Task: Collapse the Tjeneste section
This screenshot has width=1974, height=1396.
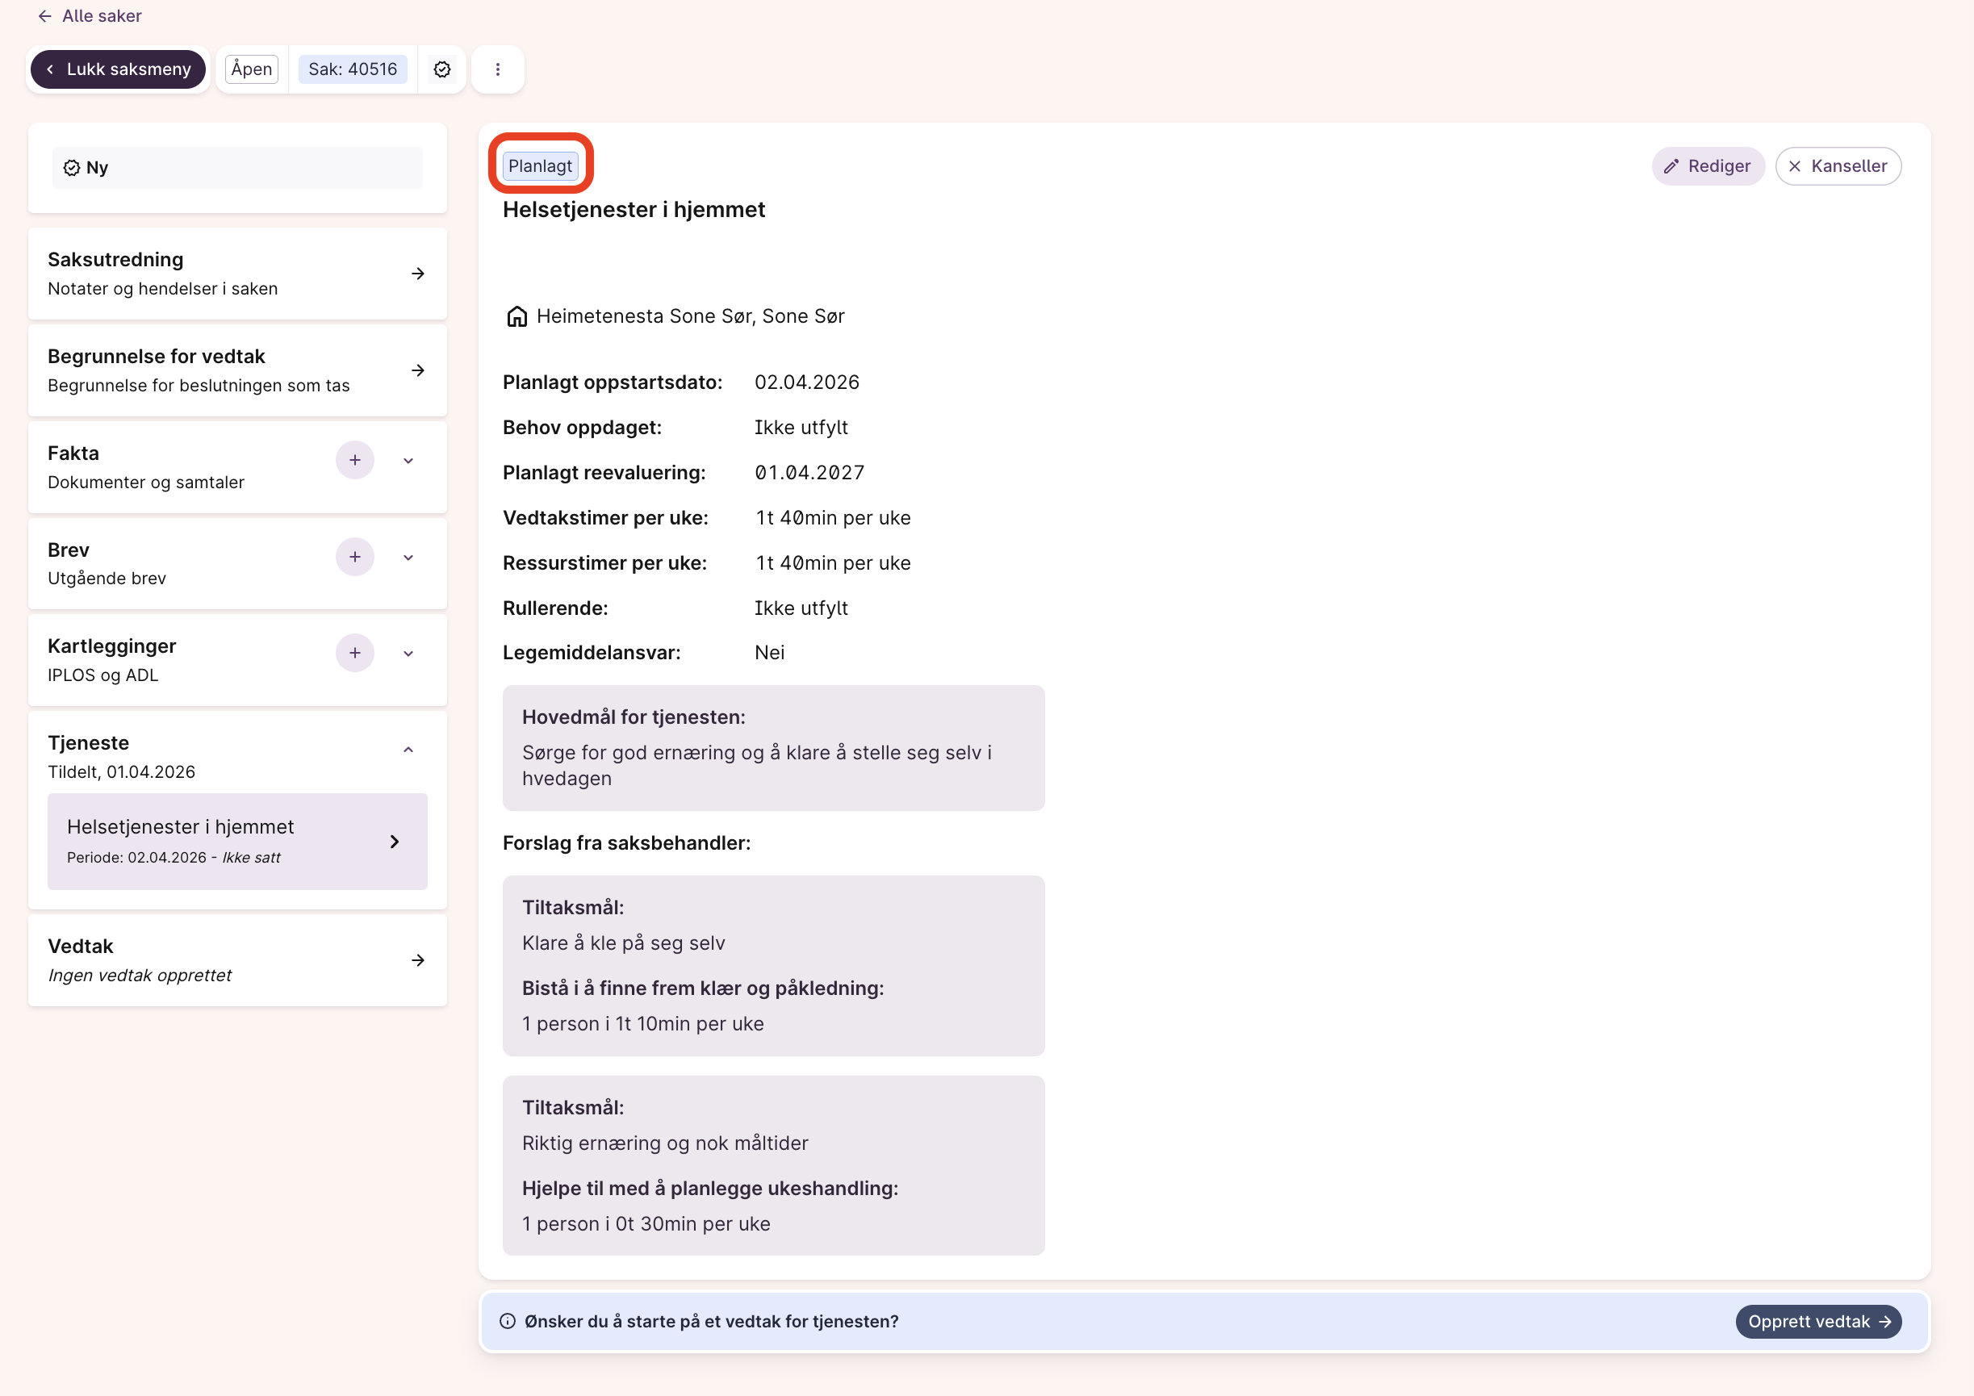Action: (408, 750)
